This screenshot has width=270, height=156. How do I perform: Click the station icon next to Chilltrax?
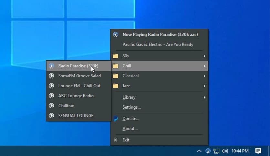(x=51, y=106)
